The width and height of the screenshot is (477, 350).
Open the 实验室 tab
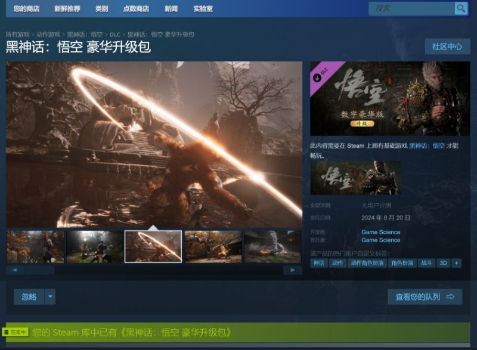tap(203, 9)
